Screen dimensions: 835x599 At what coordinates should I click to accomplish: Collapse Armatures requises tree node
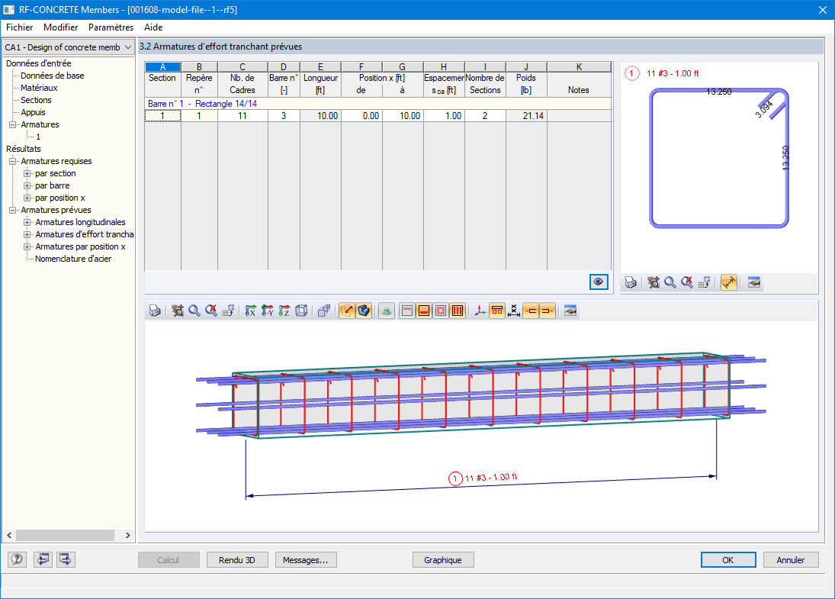12,162
